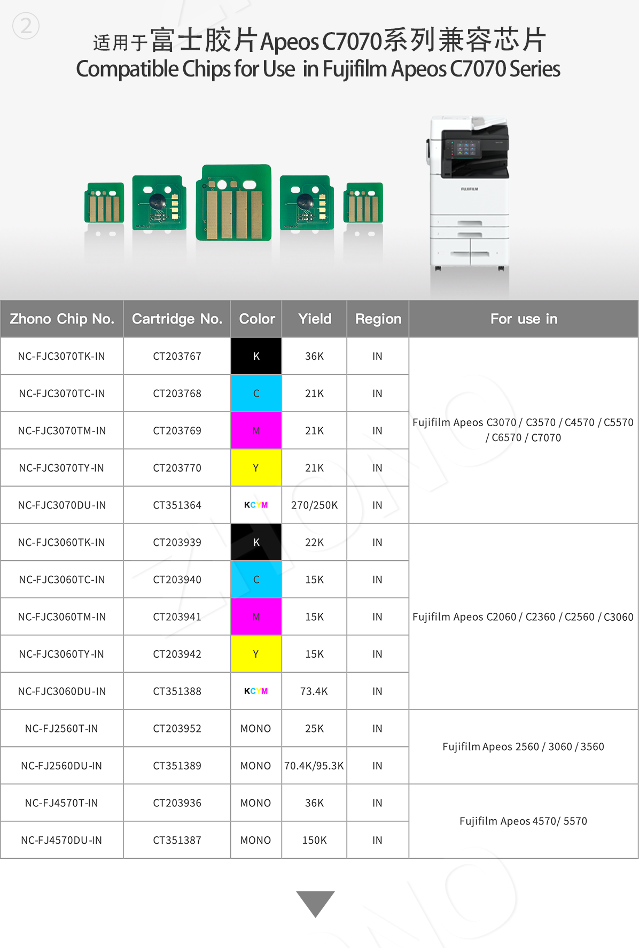Select chip number NC-FJC3060DU-IN

61,691
